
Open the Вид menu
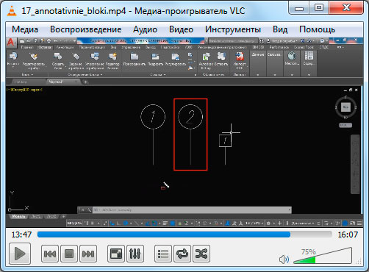280,29
